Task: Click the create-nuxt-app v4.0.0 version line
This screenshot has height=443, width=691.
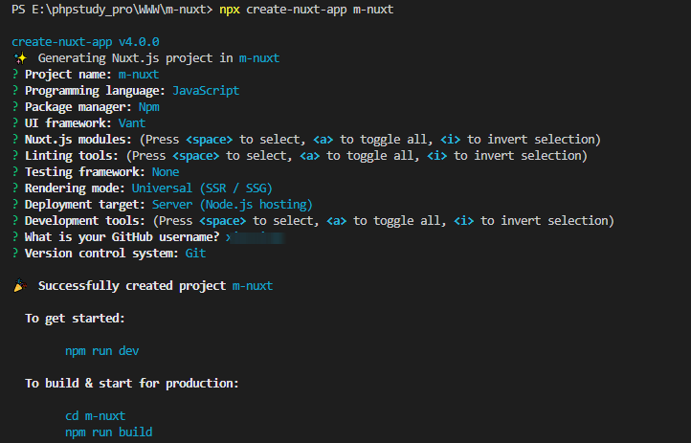Action: [x=85, y=42]
